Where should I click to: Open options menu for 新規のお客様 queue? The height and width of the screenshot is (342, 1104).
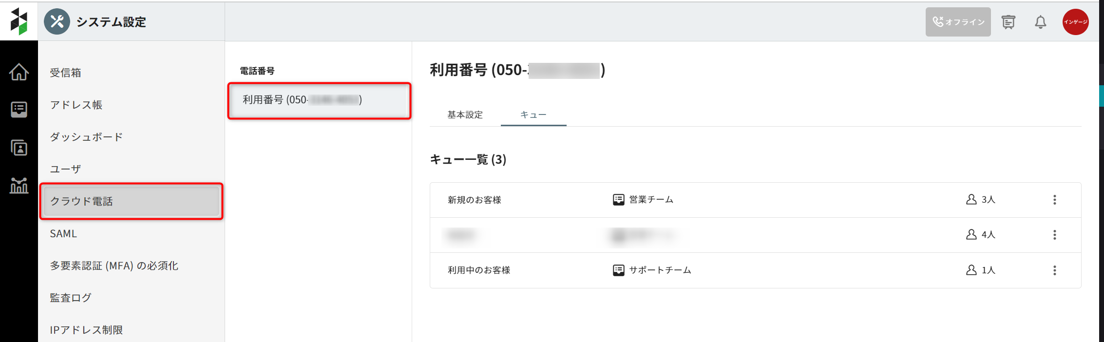click(1054, 200)
